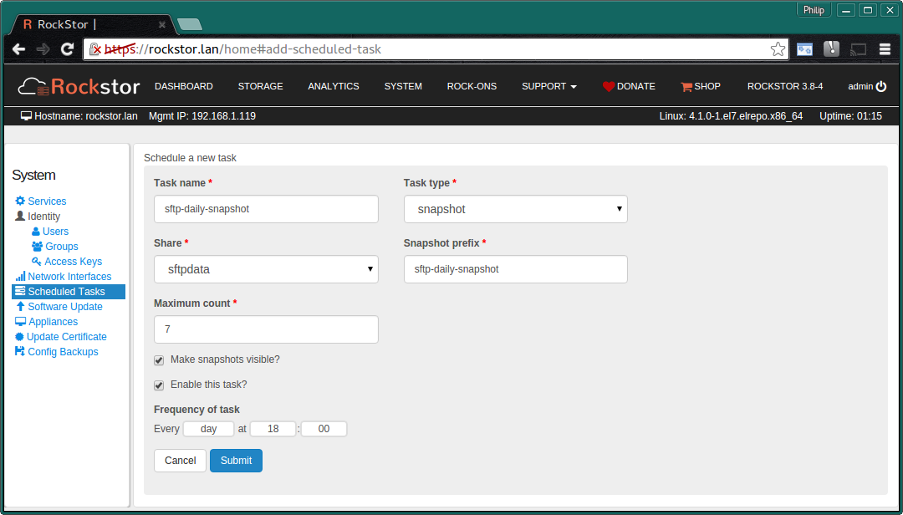This screenshot has width=903, height=515.
Task: Click the Config Backups save icon
Action: (20, 351)
